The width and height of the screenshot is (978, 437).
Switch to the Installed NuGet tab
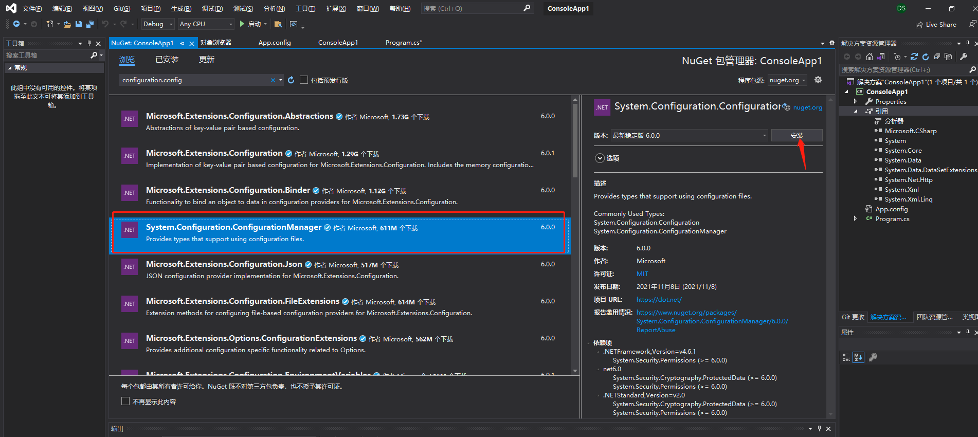(x=167, y=60)
